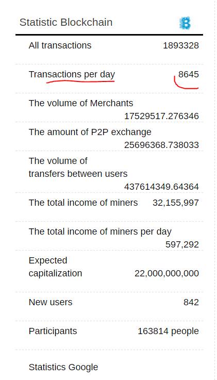Open the Statistics Google section
The width and height of the screenshot is (217, 380).
63,367
